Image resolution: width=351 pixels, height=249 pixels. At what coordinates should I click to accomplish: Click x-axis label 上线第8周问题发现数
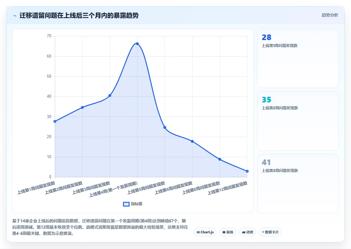(201, 188)
